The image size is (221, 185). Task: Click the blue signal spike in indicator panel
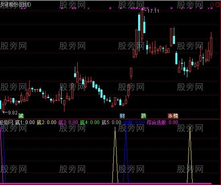tap(126, 155)
